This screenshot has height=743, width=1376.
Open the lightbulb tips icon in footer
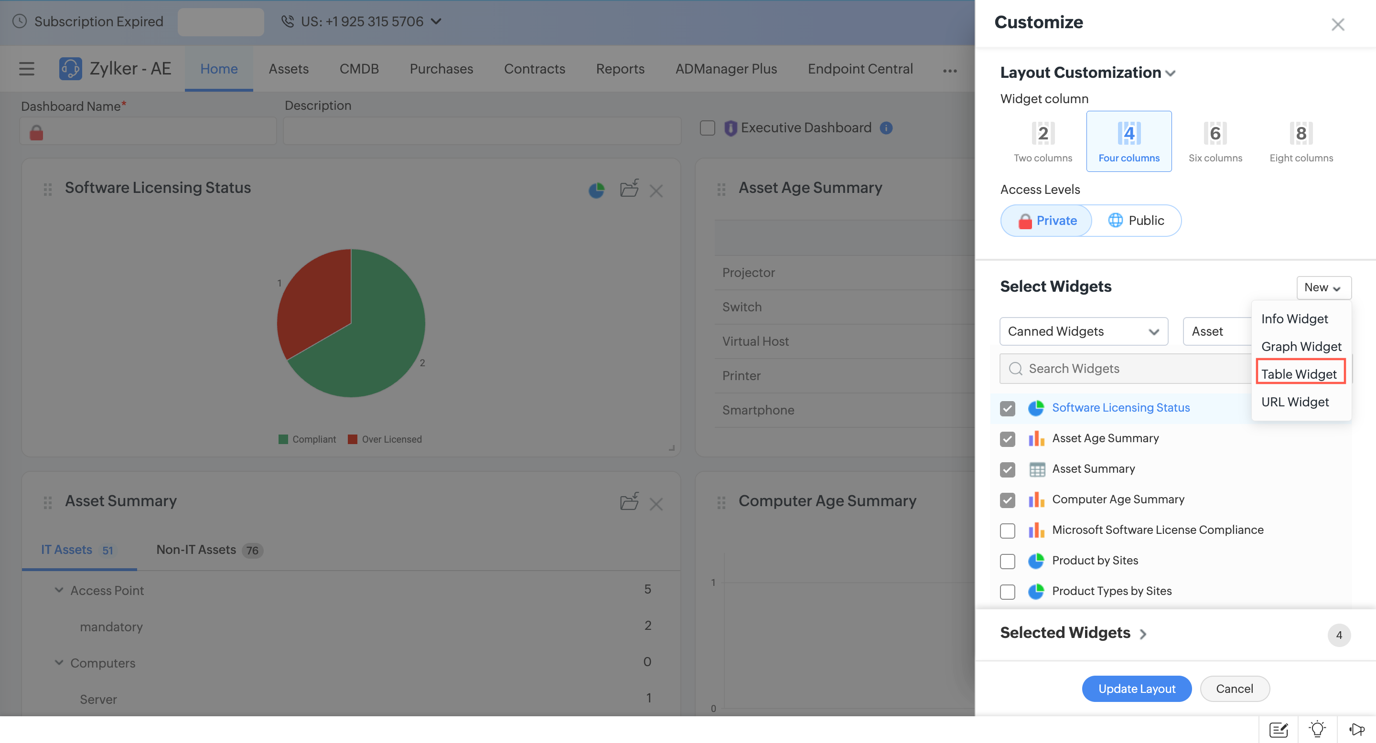(x=1317, y=729)
